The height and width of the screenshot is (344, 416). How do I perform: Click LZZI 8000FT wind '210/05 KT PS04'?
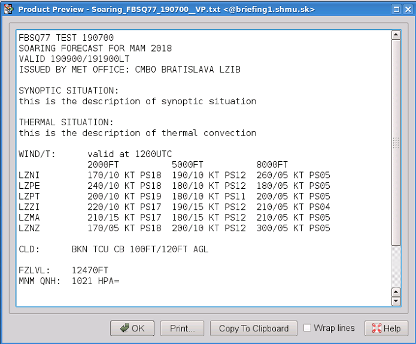[293, 207]
